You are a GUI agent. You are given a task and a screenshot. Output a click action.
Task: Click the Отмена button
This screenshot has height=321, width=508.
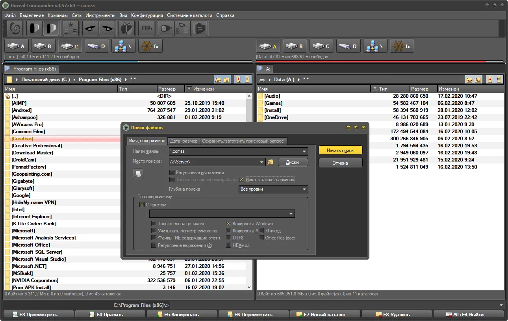pos(341,163)
